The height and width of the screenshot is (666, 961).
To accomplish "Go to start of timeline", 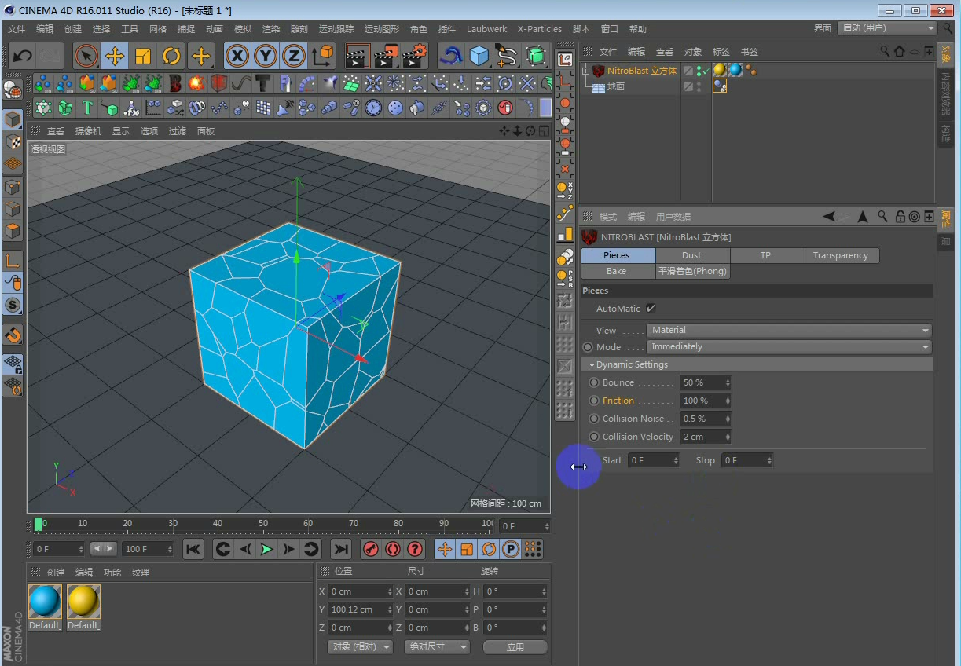I will 193,549.
